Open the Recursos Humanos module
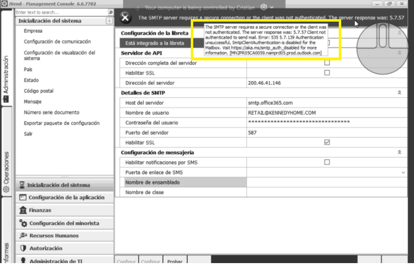This screenshot has width=414, height=269. [x=65, y=236]
